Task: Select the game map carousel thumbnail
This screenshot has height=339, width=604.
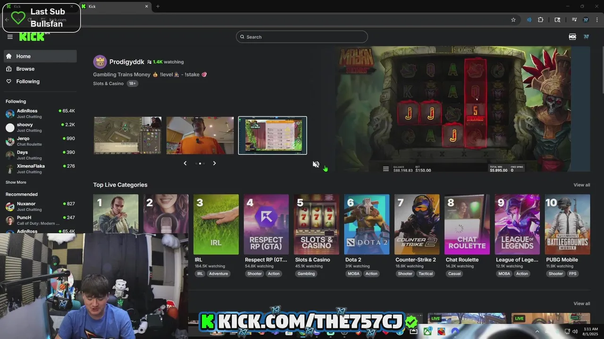Action: (127, 135)
